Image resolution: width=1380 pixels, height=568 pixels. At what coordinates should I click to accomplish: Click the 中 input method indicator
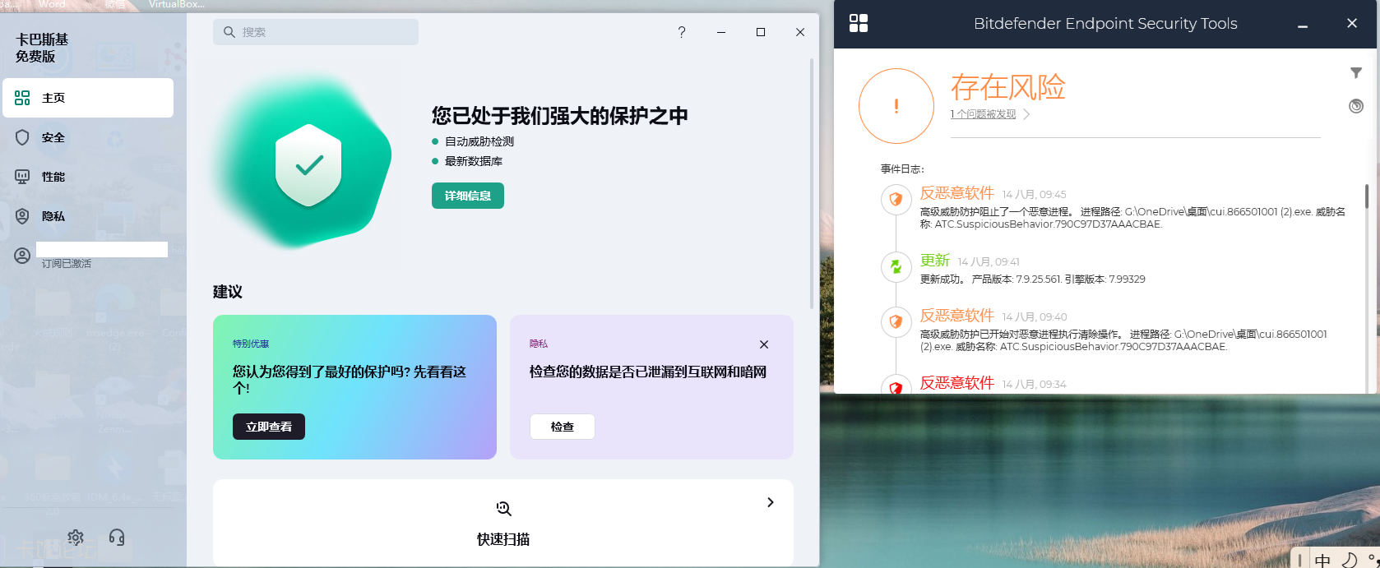point(1322,560)
